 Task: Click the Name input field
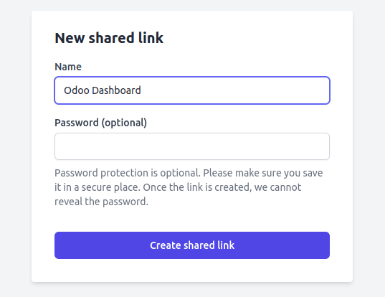[x=192, y=90]
